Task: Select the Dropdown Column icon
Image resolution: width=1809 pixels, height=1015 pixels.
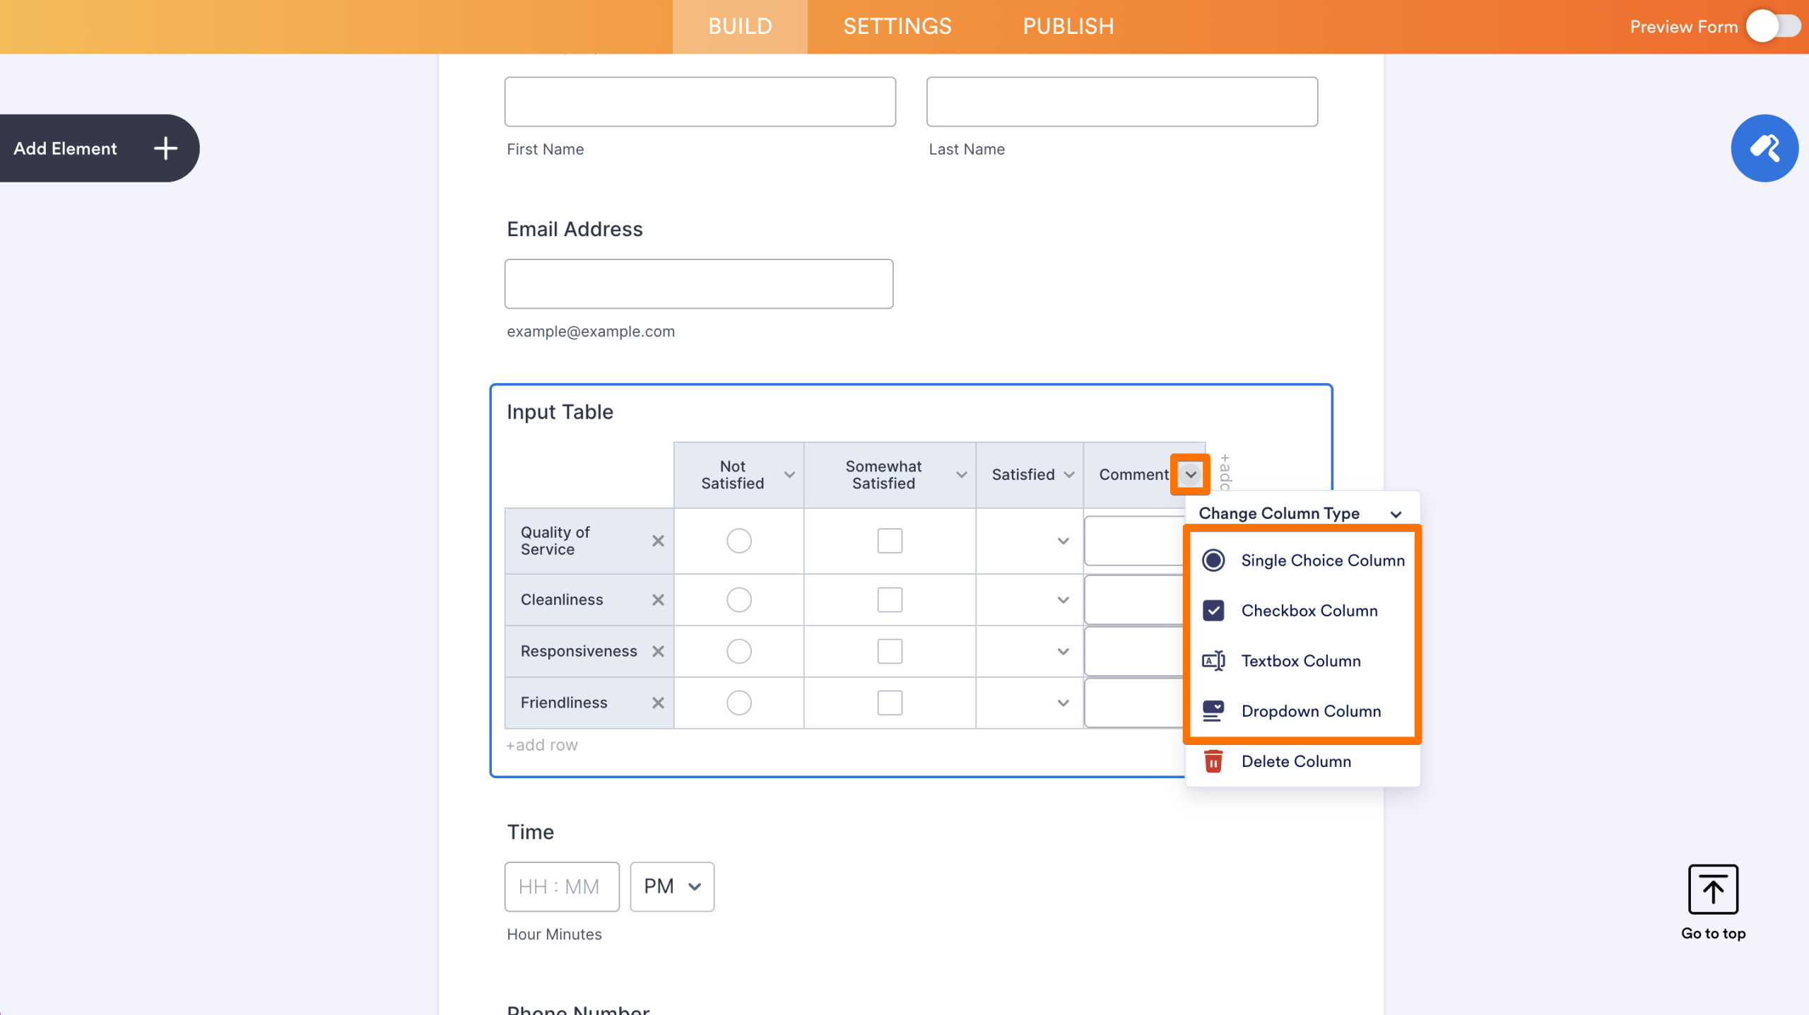Action: pos(1213,711)
